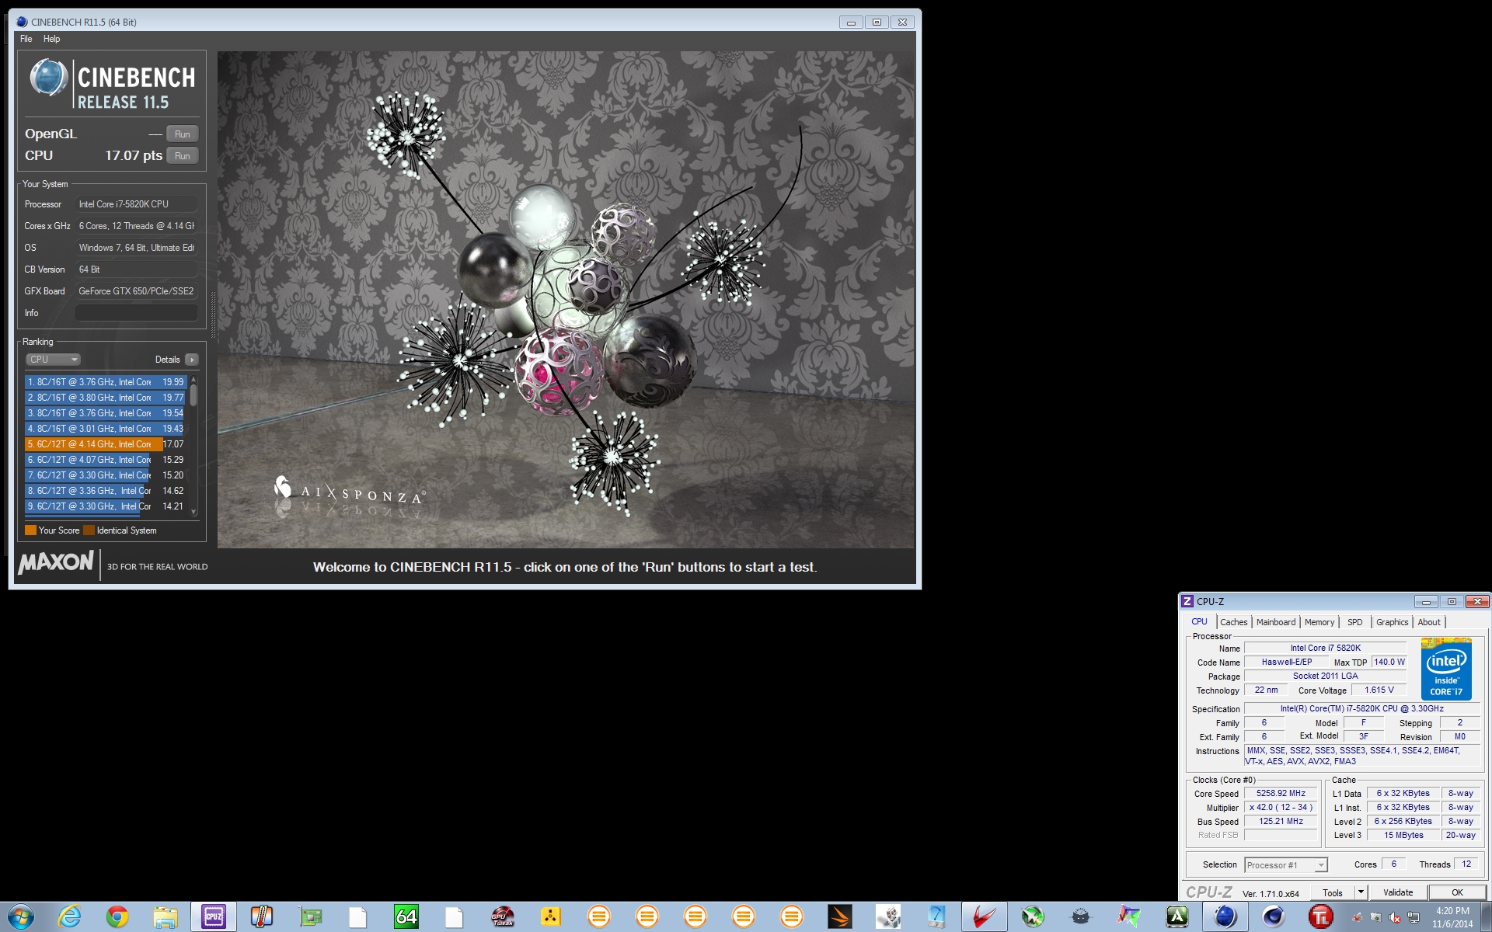This screenshot has width=1492, height=932.
Task: Select ranking row 3 scoring 19.54
Action: point(106,413)
